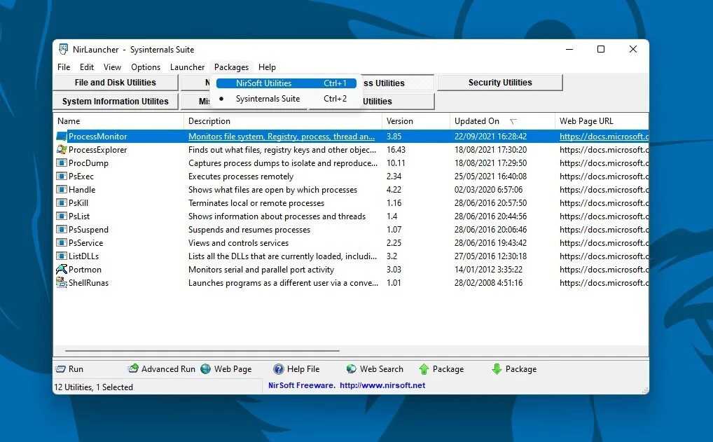Open the Launcher menu

[x=187, y=67]
